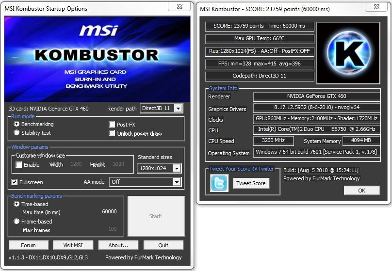
Task: Close the SCORE results window
Action: [376, 7]
